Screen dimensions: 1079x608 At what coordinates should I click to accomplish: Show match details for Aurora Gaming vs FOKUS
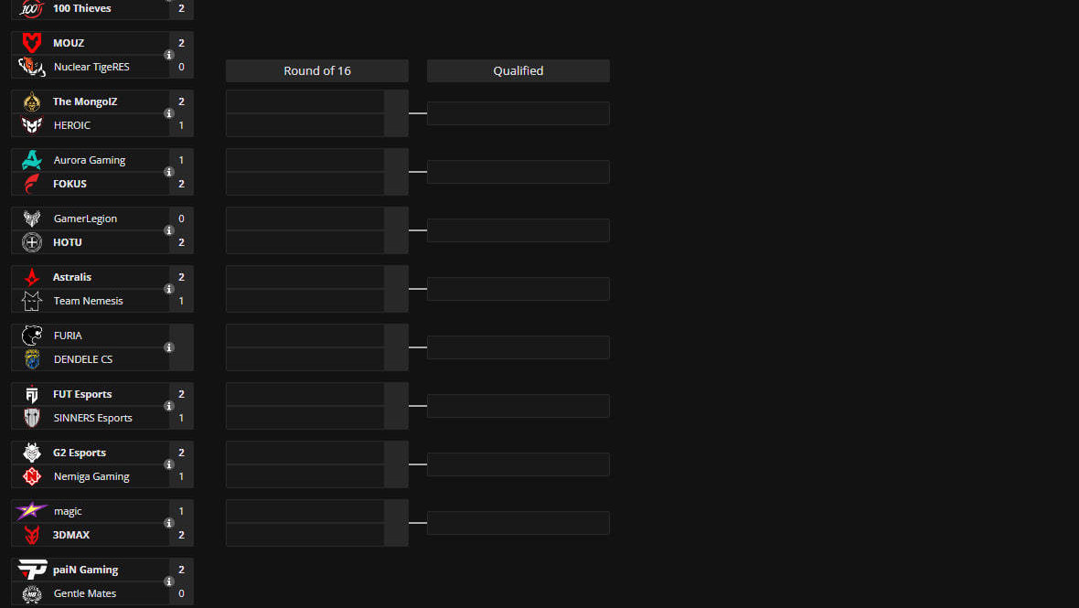pyautogui.click(x=168, y=172)
